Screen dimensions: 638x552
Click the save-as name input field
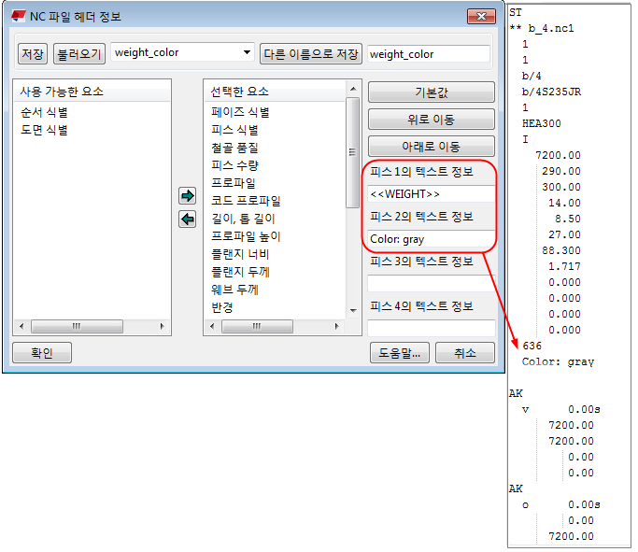click(428, 54)
